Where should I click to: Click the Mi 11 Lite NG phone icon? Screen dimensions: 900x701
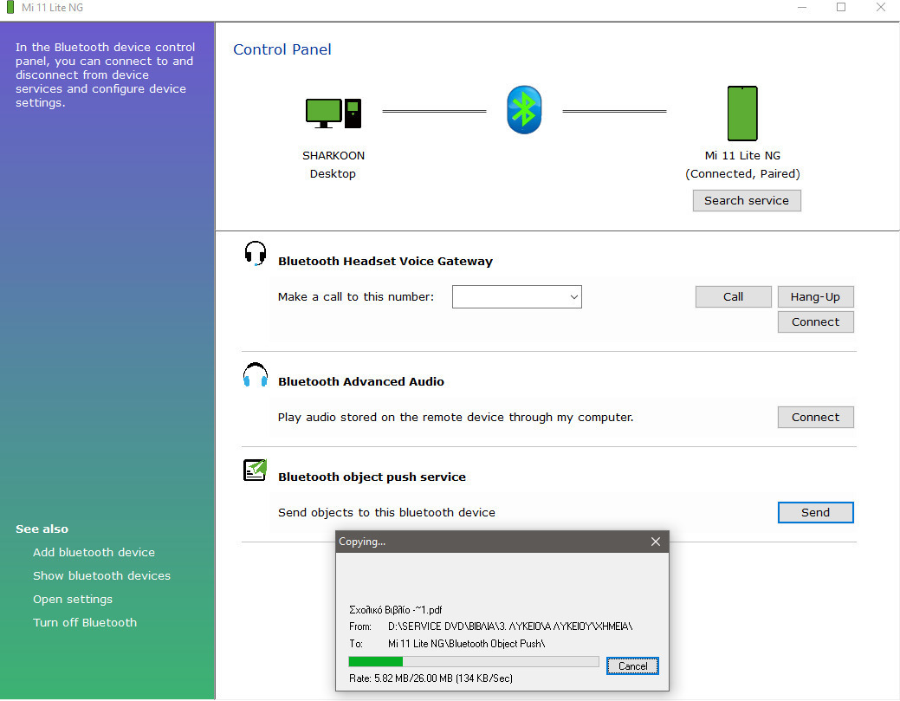pos(742,114)
